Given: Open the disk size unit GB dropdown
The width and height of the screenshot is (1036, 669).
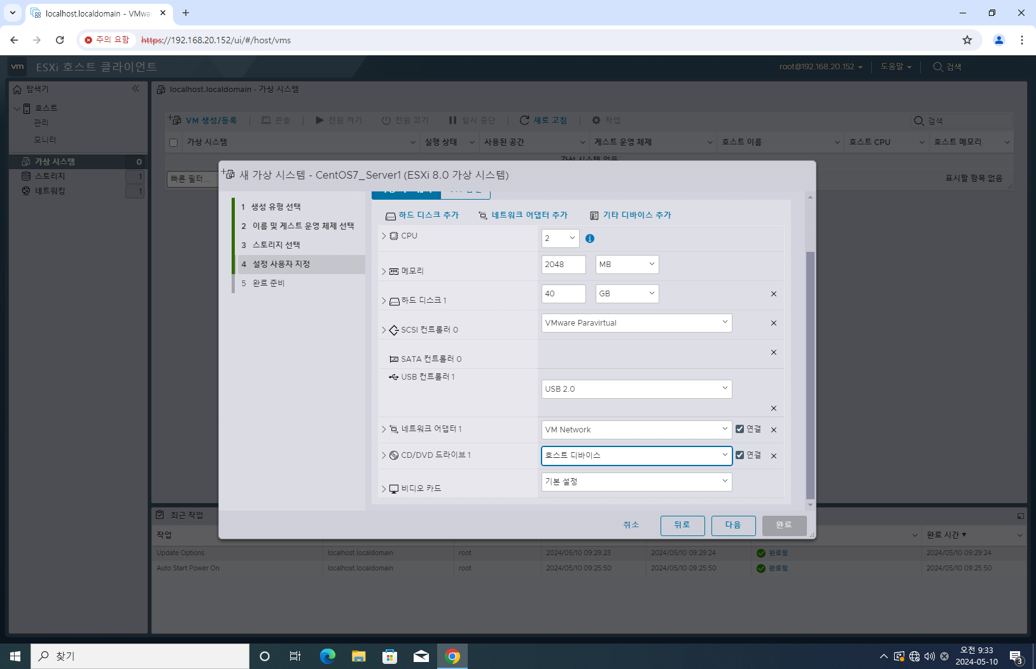Looking at the screenshot, I should pos(627,294).
